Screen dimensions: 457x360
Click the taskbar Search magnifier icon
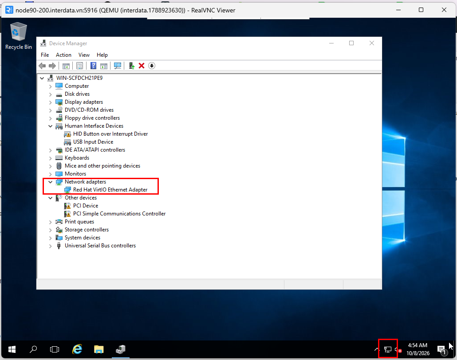(33, 349)
